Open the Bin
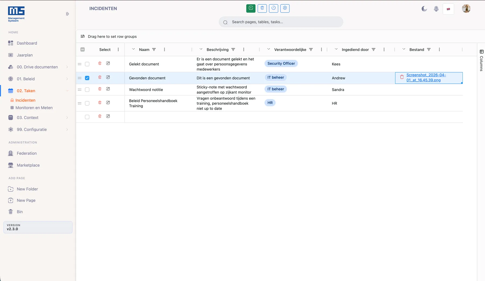 [19, 212]
